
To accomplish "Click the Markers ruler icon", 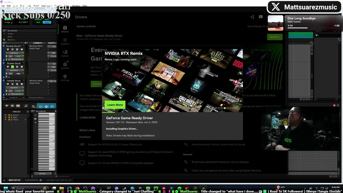I will pos(4,40).
